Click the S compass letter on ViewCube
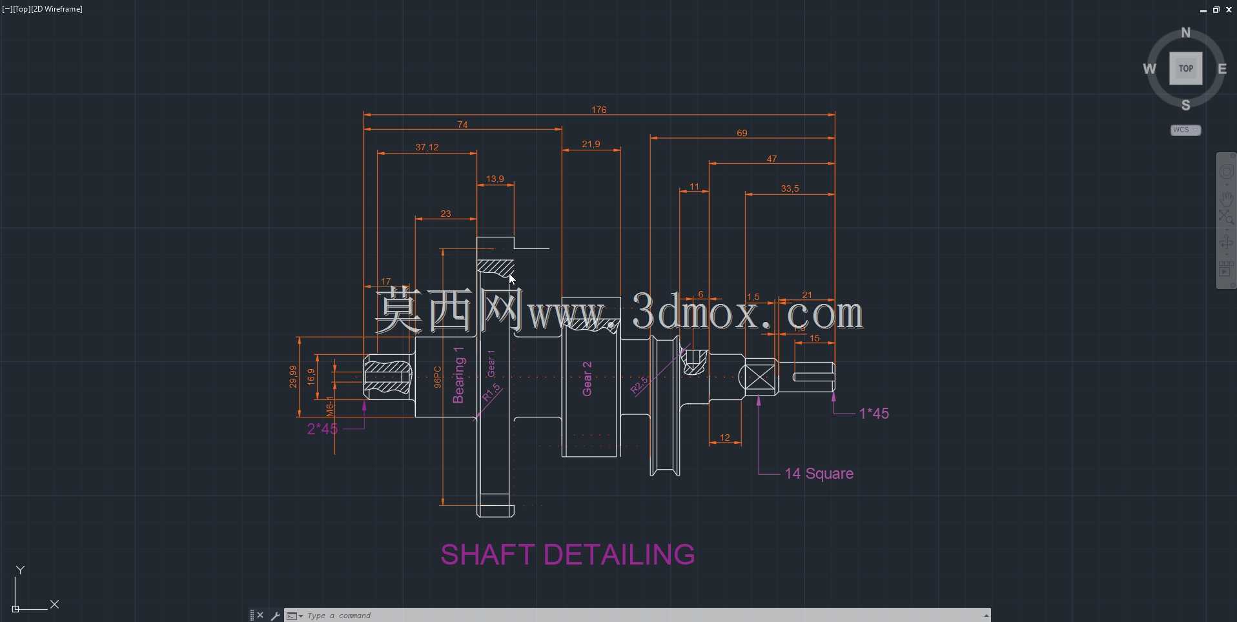1237x622 pixels. [x=1186, y=105]
